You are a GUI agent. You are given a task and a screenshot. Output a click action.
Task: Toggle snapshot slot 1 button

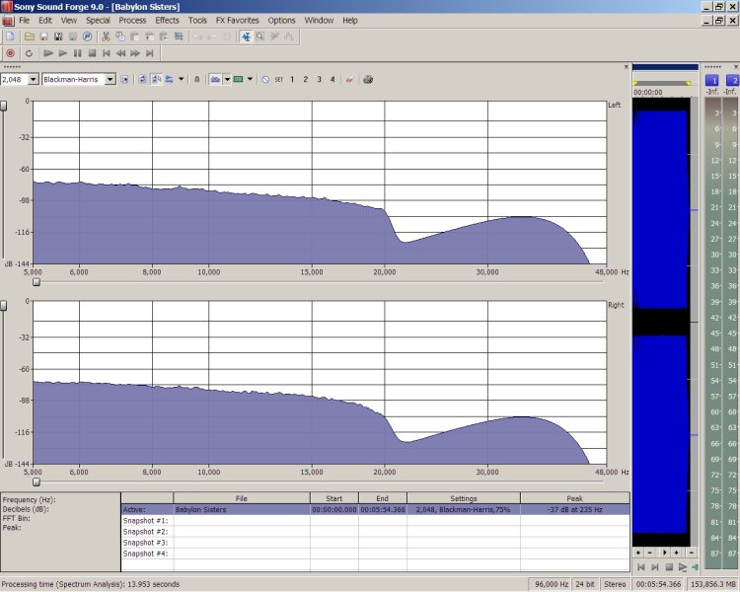292,79
